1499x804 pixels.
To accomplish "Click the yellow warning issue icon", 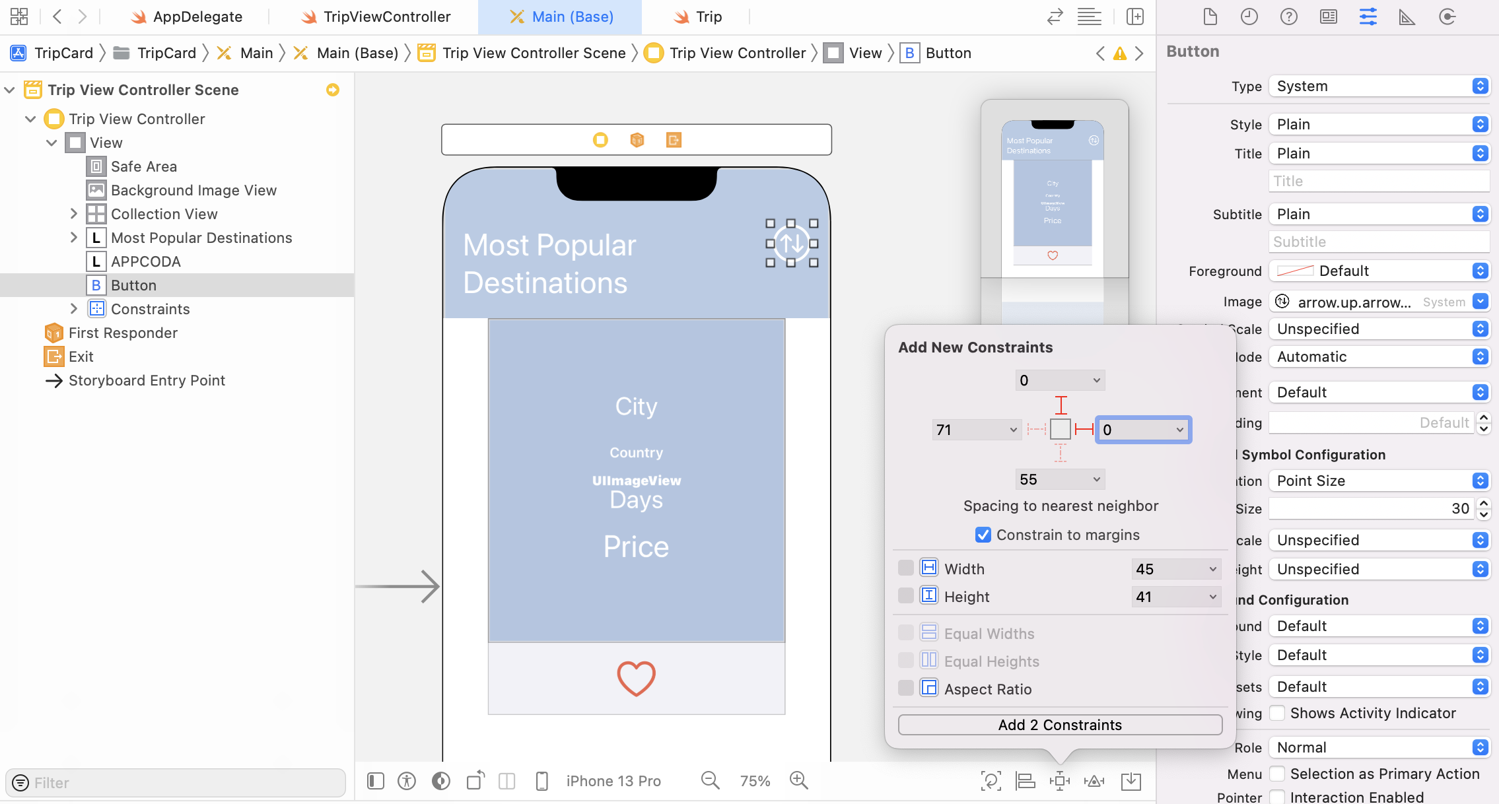I will pos(1119,53).
